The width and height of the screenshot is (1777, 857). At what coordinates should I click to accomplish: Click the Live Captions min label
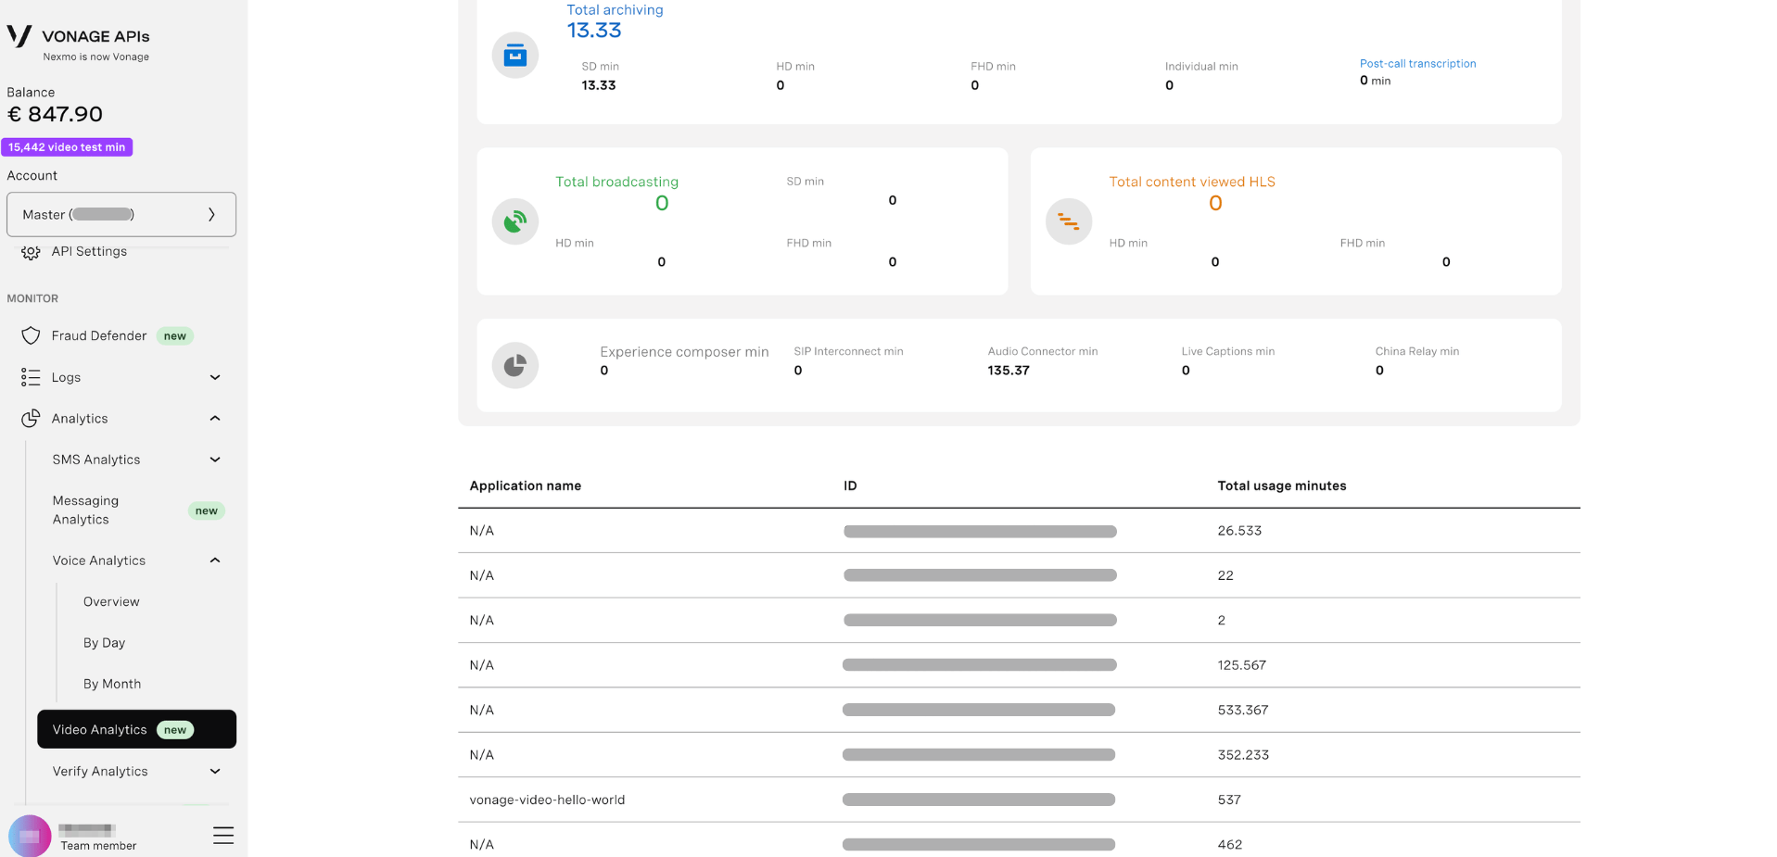point(1227,351)
